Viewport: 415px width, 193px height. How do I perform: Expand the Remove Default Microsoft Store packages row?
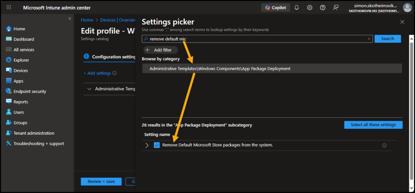click(x=147, y=146)
